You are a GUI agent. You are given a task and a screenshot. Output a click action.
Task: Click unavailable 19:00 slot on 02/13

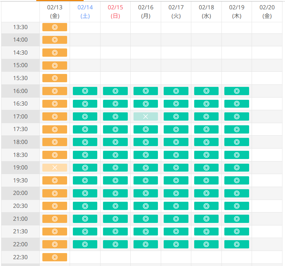(55, 168)
